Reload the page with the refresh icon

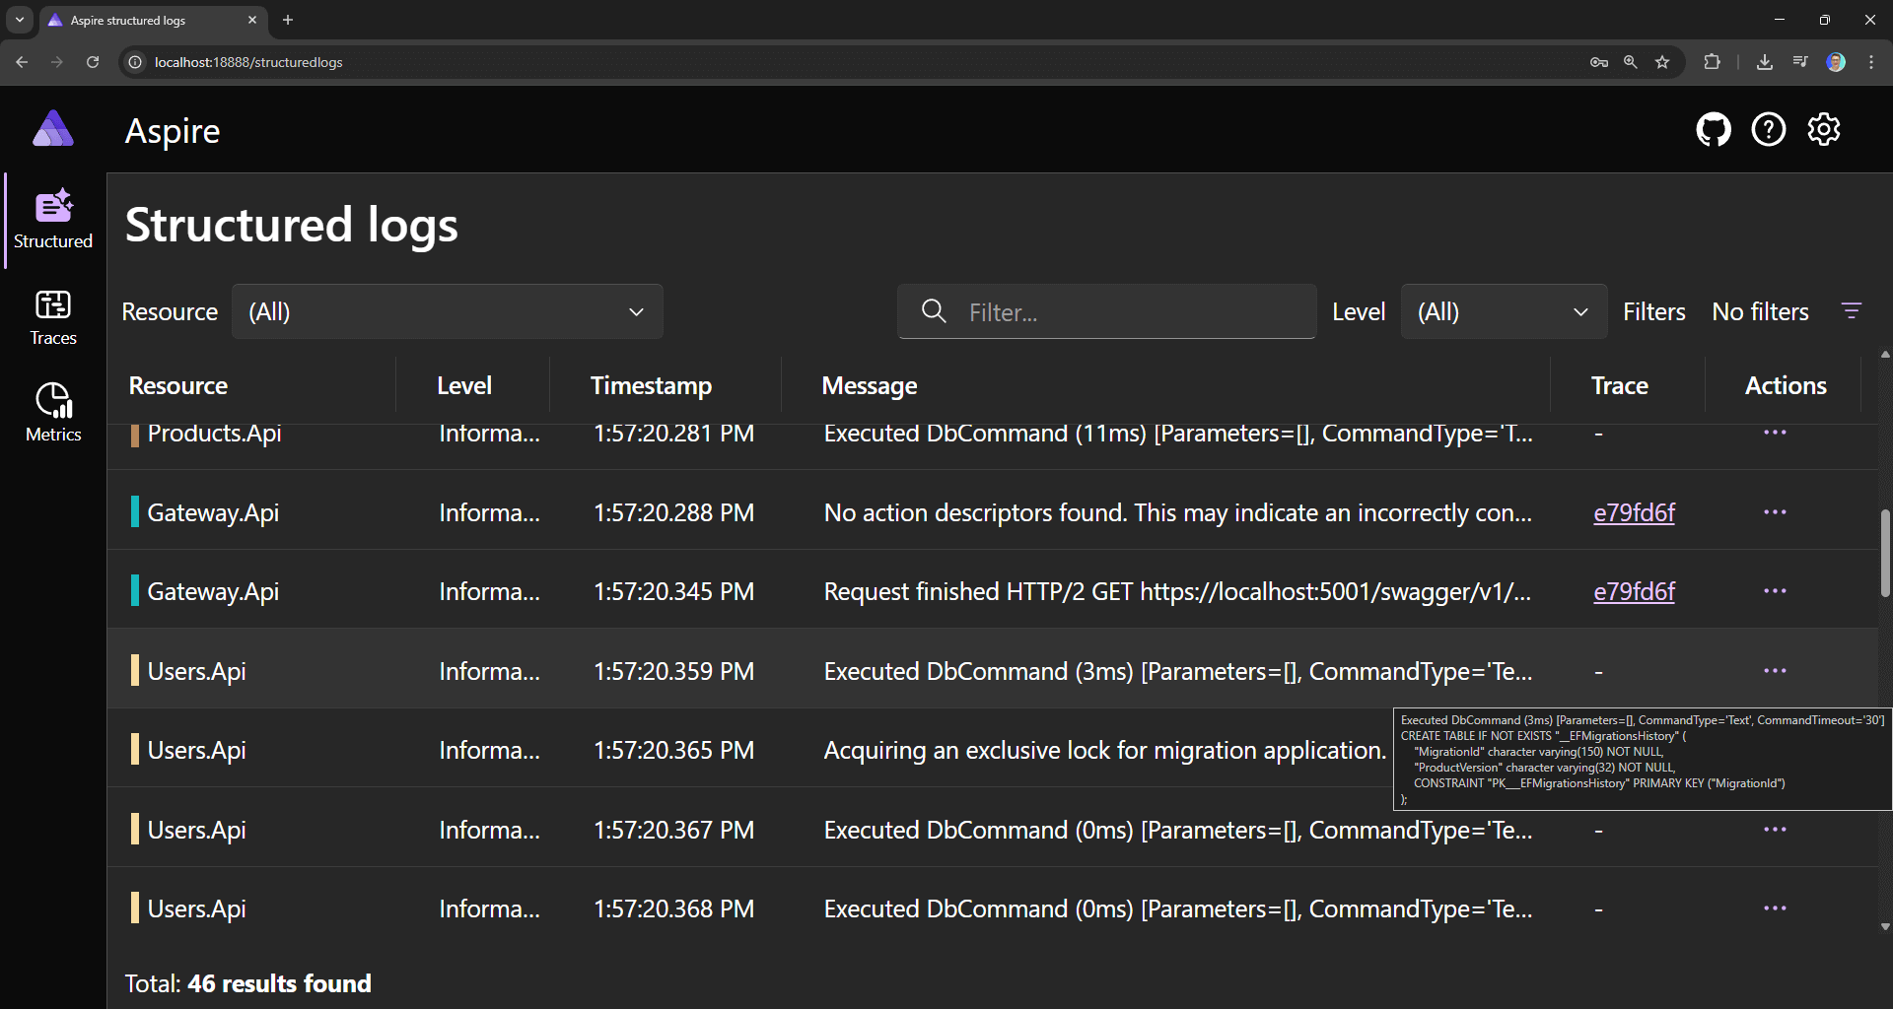point(92,61)
